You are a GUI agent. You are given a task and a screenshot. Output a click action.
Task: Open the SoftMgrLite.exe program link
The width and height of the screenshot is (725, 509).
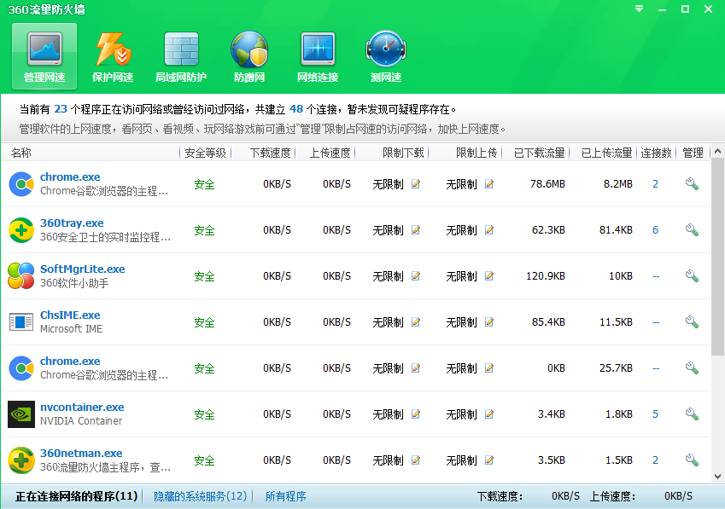click(x=82, y=269)
